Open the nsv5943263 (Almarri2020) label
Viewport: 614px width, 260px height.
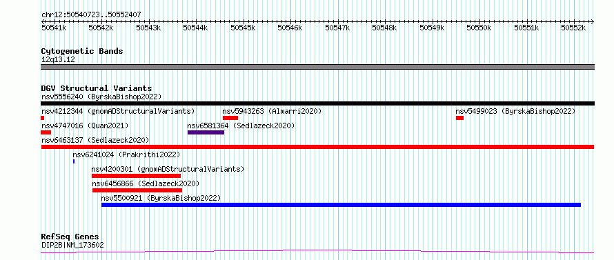[272, 111]
